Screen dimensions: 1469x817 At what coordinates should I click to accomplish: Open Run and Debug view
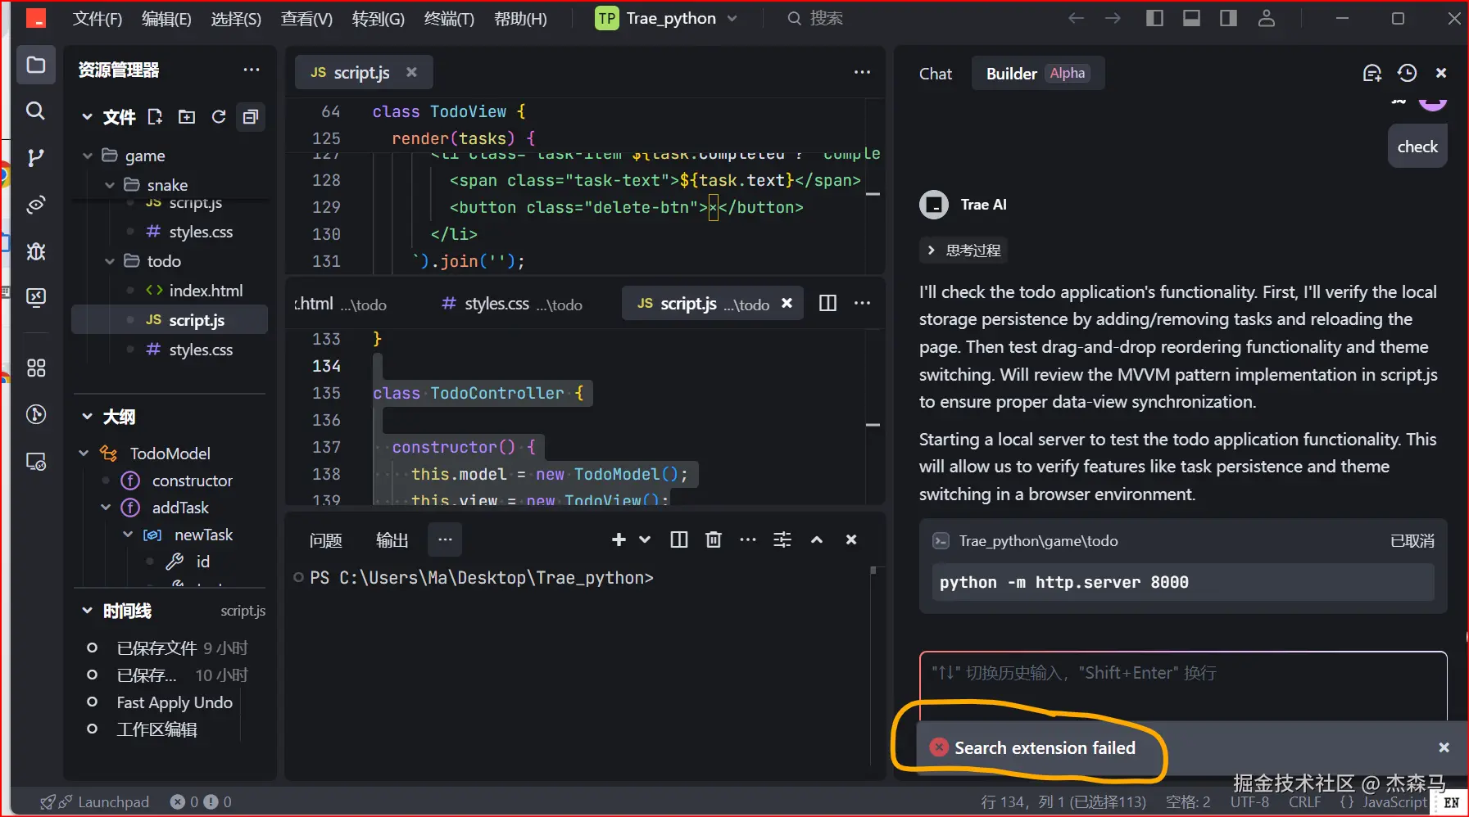35,251
